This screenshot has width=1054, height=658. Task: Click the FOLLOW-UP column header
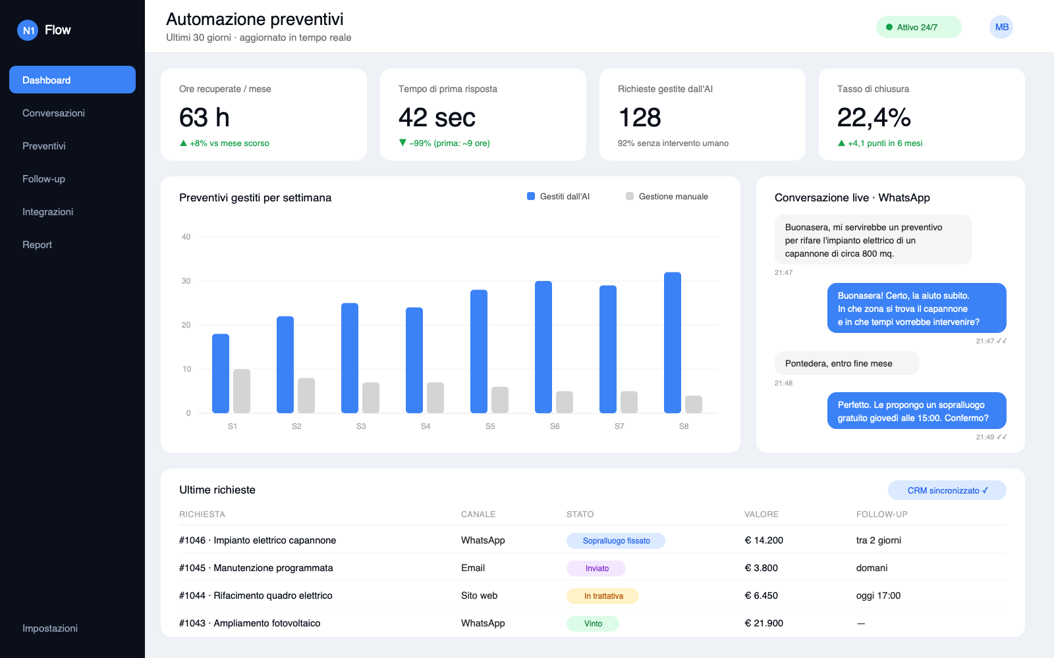882,515
